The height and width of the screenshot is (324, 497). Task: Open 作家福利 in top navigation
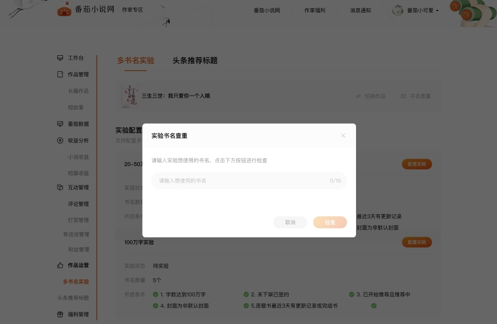(315, 10)
